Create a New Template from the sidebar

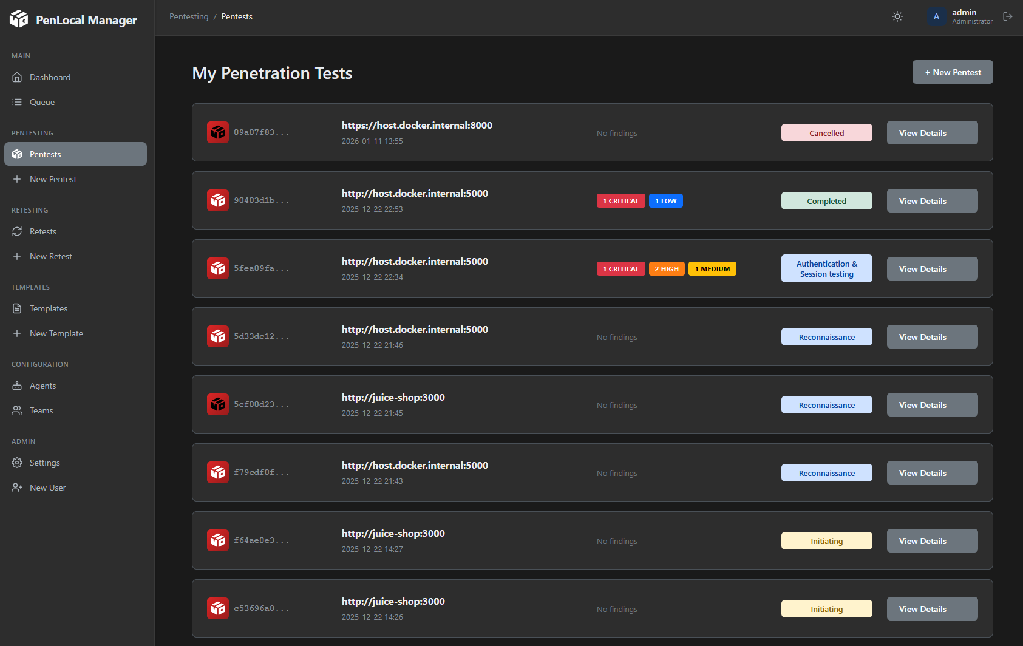[x=56, y=333]
